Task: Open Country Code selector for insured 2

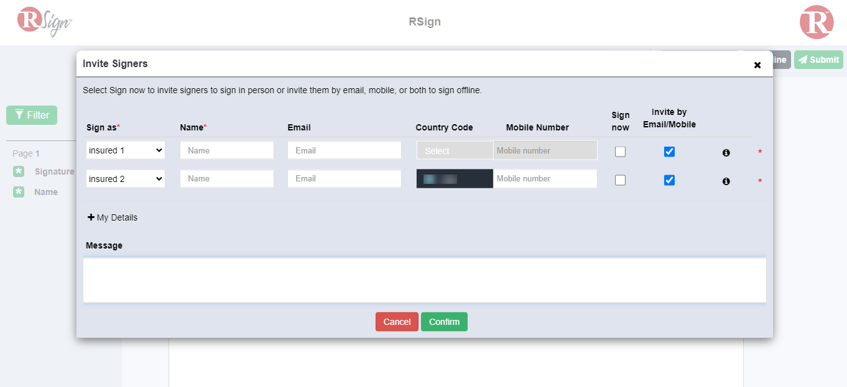Action: click(x=455, y=179)
